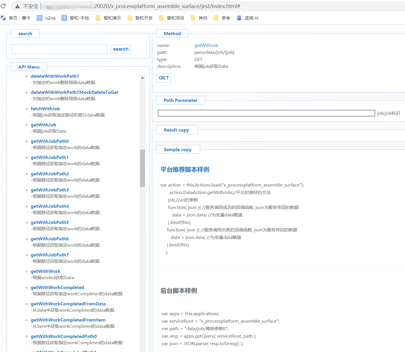Screen dimensions: 405x352
Task: Click the search button
Action: (121, 49)
